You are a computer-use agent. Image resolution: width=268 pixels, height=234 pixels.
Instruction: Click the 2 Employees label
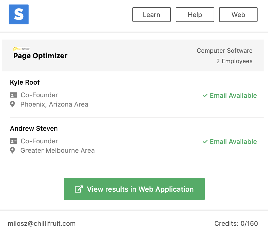[234, 61]
